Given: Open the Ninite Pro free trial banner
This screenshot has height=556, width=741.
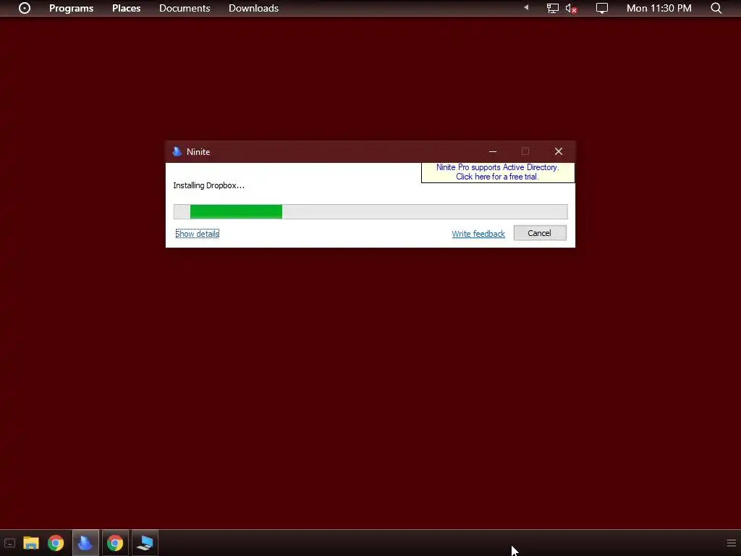Looking at the screenshot, I should (498, 172).
